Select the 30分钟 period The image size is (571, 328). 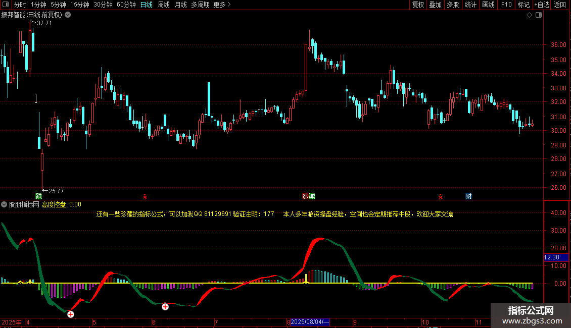coord(103,5)
